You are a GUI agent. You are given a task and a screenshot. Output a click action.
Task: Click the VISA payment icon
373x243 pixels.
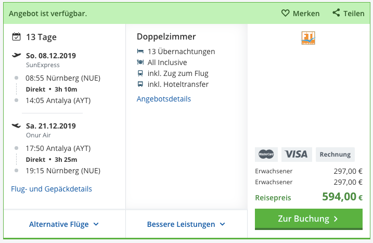click(297, 155)
